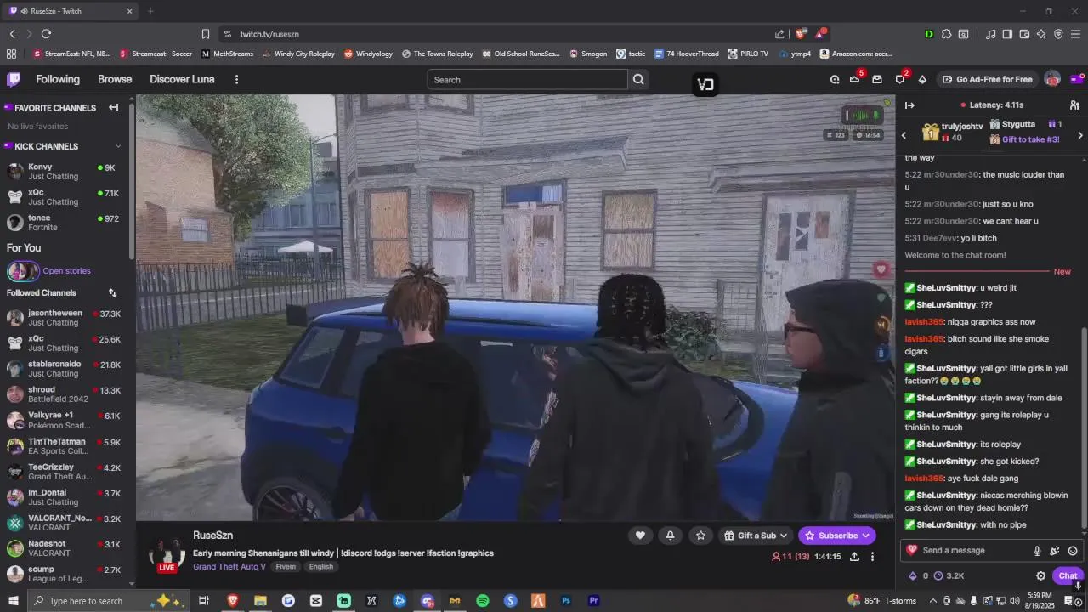Open the community users list icon
This screenshot has width=1088, height=612.
point(1074,105)
